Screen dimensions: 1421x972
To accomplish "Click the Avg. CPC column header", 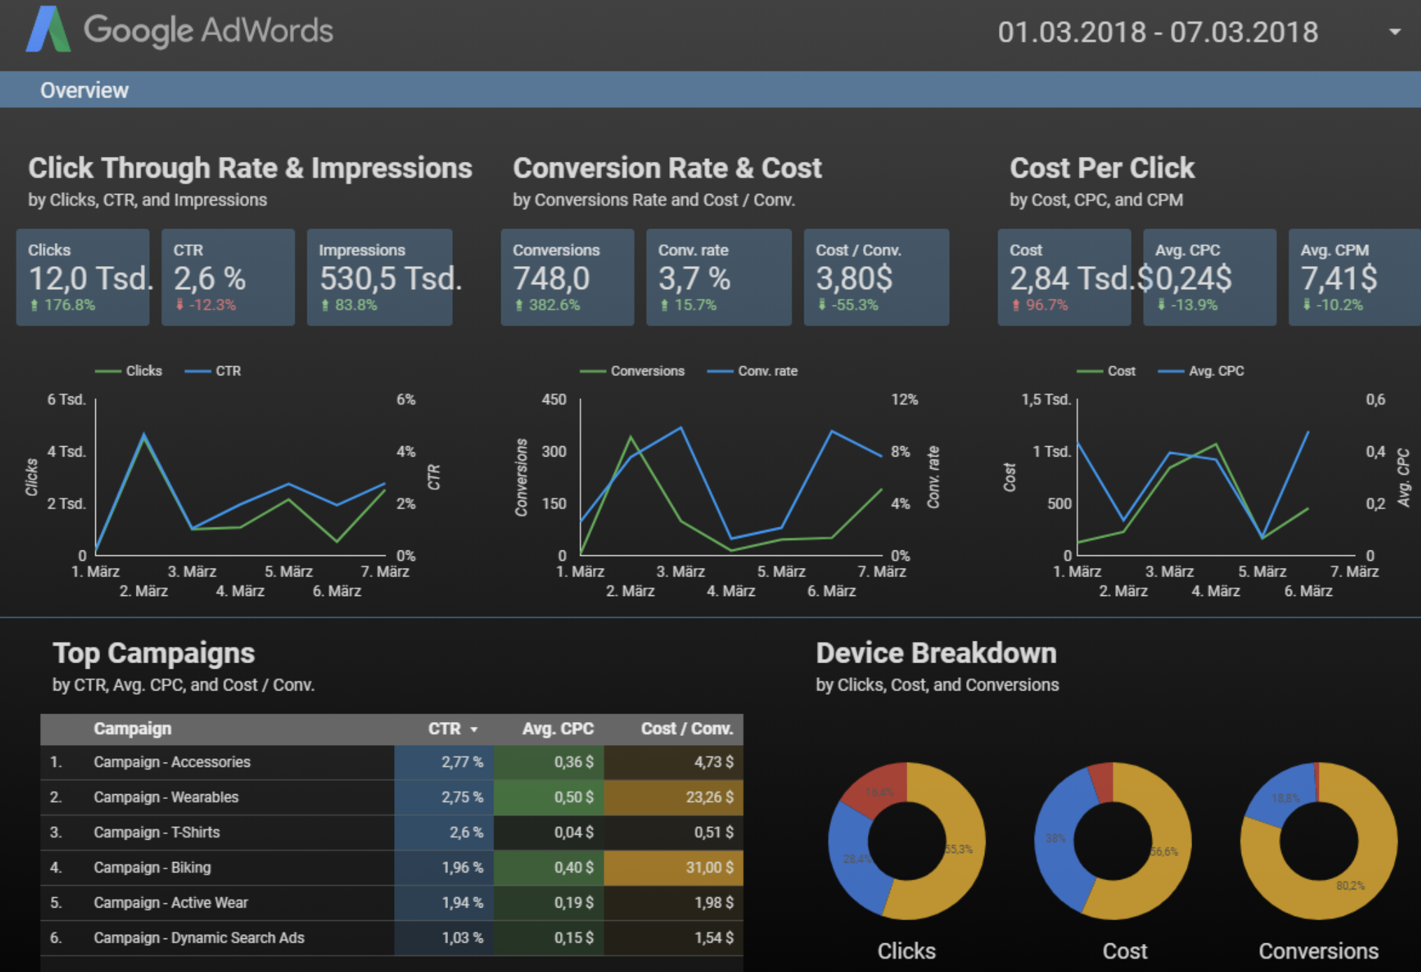I will [x=557, y=729].
